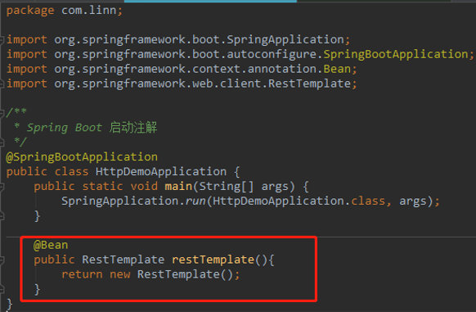Click 'RestTemplate' return type of the bean method
Screen dimensions: 476x312
(123, 260)
